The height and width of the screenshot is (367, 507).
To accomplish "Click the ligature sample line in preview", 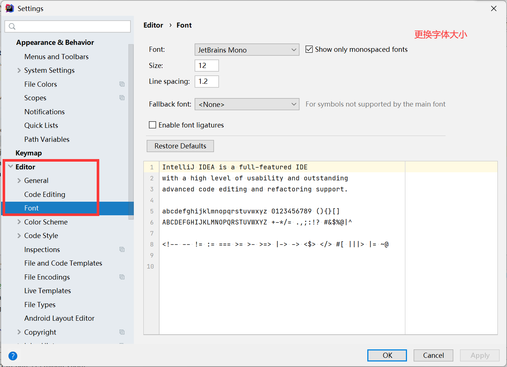I will coord(275,244).
